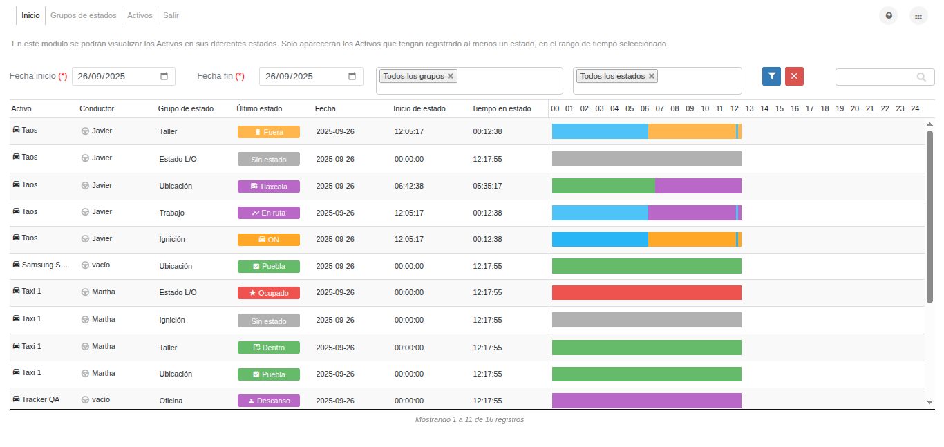Click the 'En ruta' status badge
The height and width of the screenshot is (447, 944).
[269, 213]
